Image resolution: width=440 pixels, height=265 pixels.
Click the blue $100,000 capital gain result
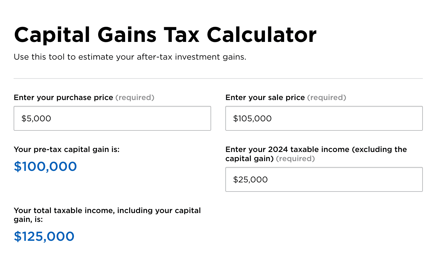[45, 166]
